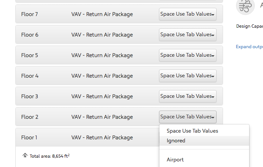Viewport: 263px width, 167px height.
Task: Select Space Use Tab Values menu option
Action: click(204, 131)
